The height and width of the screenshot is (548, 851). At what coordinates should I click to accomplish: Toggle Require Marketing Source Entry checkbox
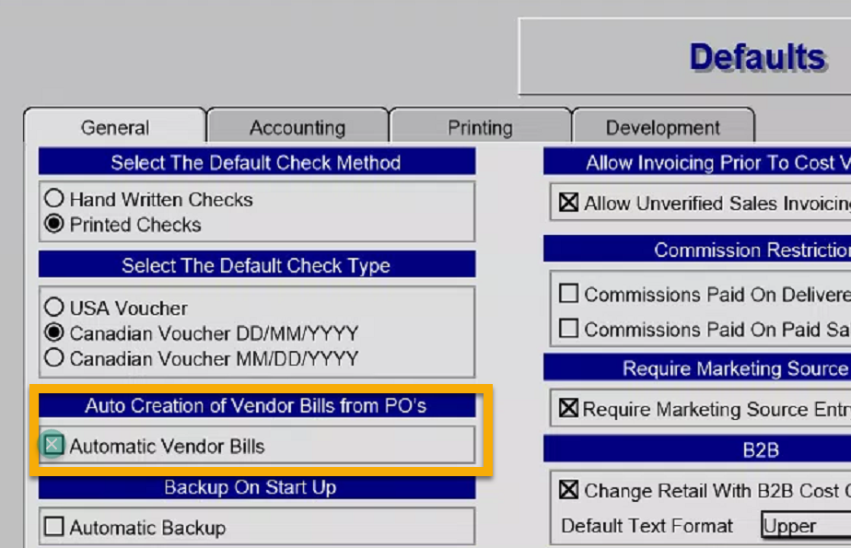click(568, 408)
